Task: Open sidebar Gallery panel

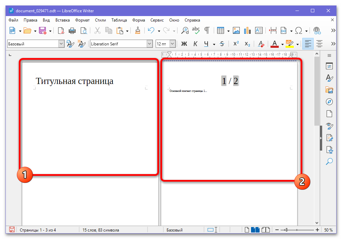Action: click(329, 90)
